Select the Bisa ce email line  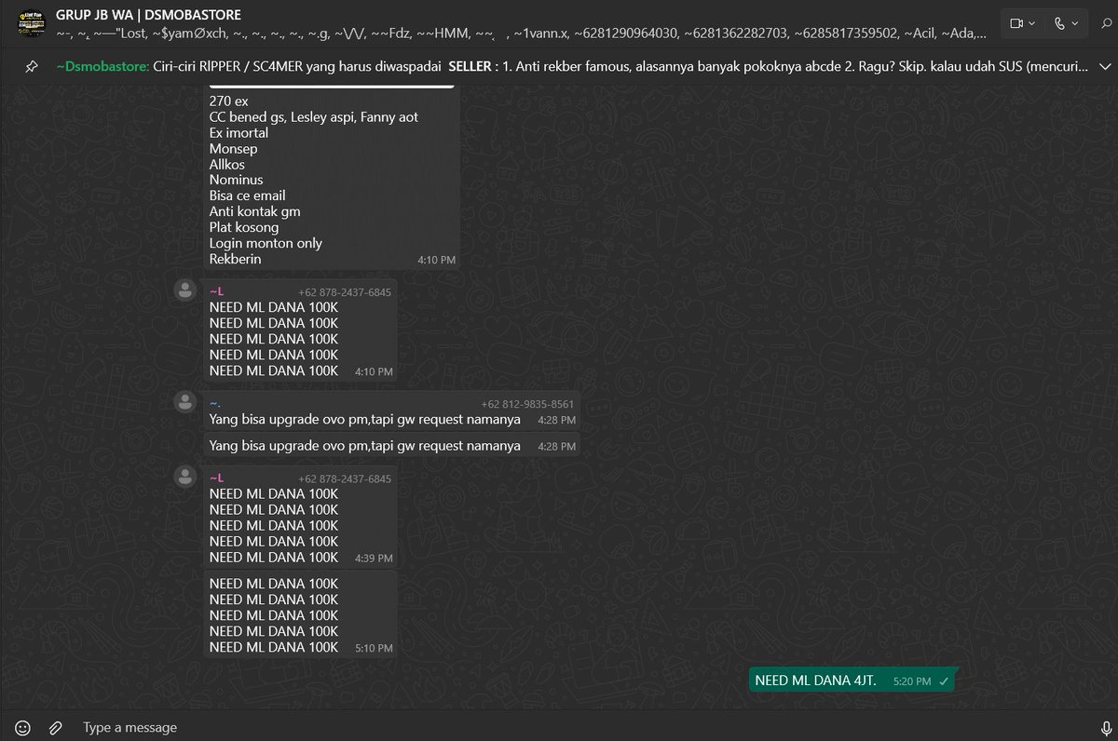pos(247,195)
